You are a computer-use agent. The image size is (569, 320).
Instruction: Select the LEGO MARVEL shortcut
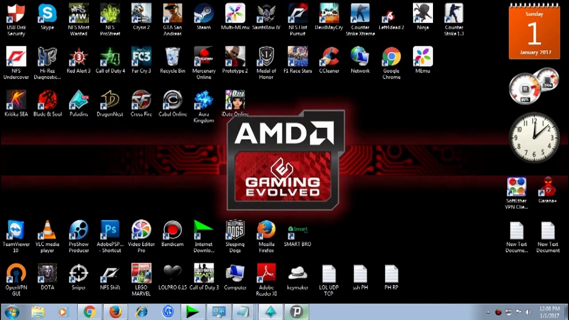click(x=141, y=280)
